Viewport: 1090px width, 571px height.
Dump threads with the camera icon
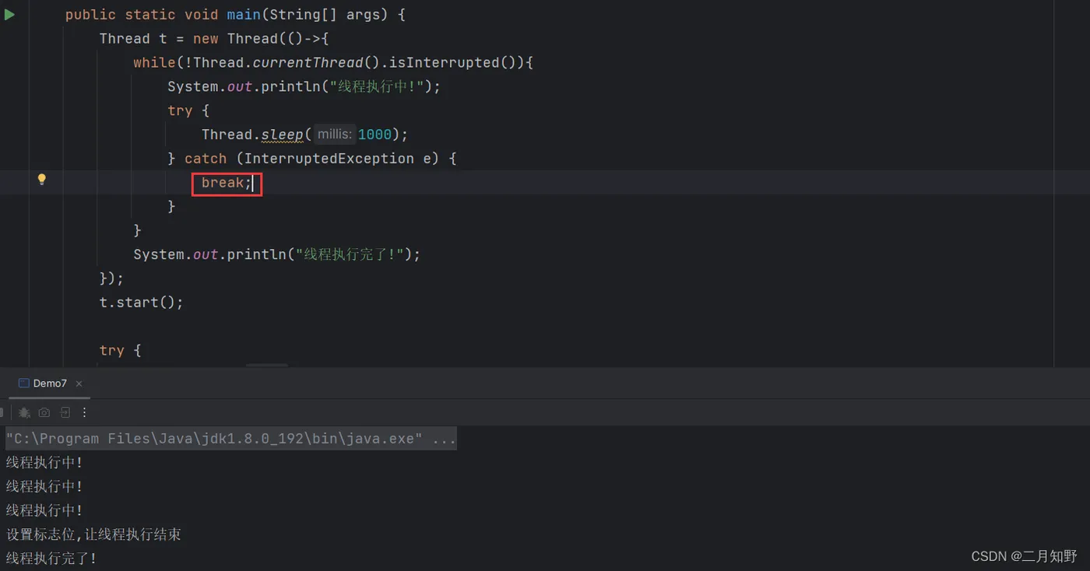point(44,412)
